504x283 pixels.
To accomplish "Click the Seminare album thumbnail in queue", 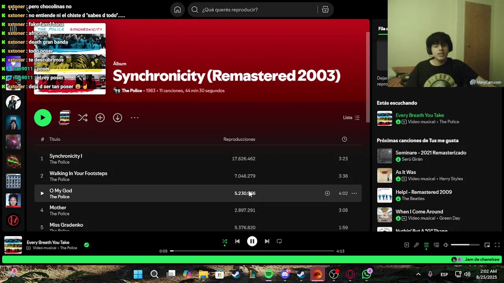I will (x=385, y=156).
